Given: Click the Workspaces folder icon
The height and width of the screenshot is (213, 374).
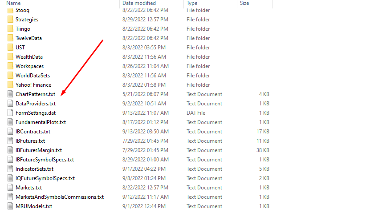Looking at the screenshot, I should point(11,66).
